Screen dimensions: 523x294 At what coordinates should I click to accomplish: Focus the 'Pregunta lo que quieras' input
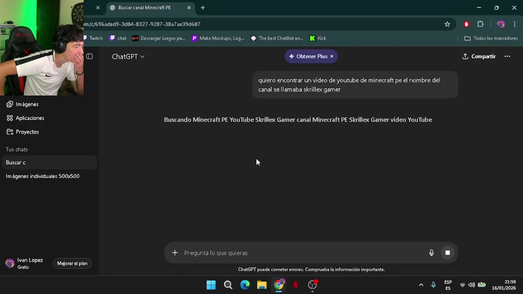click(x=303, y=253)
